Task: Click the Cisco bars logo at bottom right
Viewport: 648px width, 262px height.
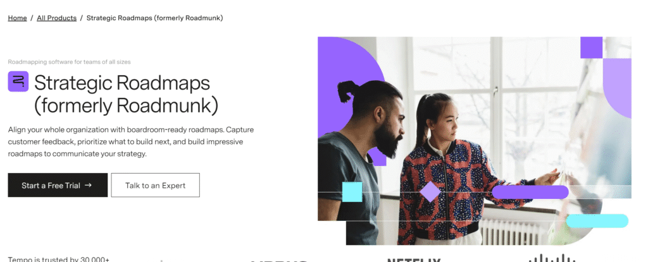Action: click(x=552, y=258)
